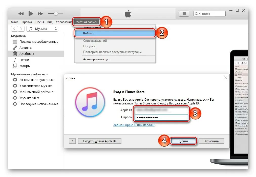The width and height of the screenshot is (256, 177).
Task: Click the ? help button
Action: [72, 141]
